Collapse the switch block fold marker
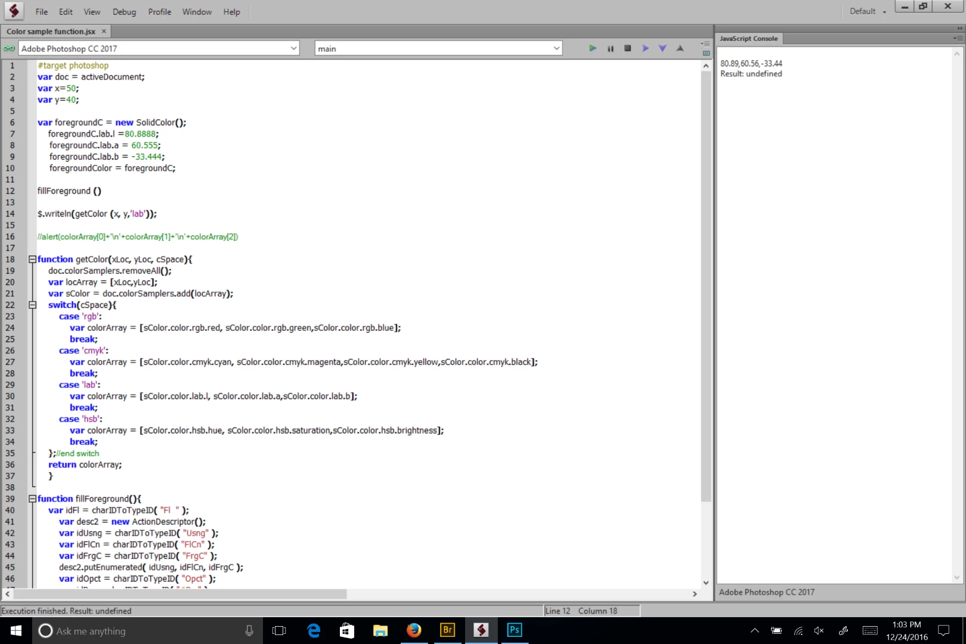Image resolution: width=966 pixels, height=644 pixels. tap(33, 305)
